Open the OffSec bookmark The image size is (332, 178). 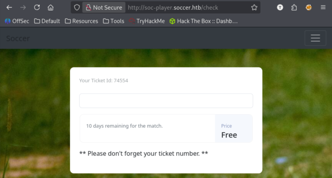[x=17, y=21]
